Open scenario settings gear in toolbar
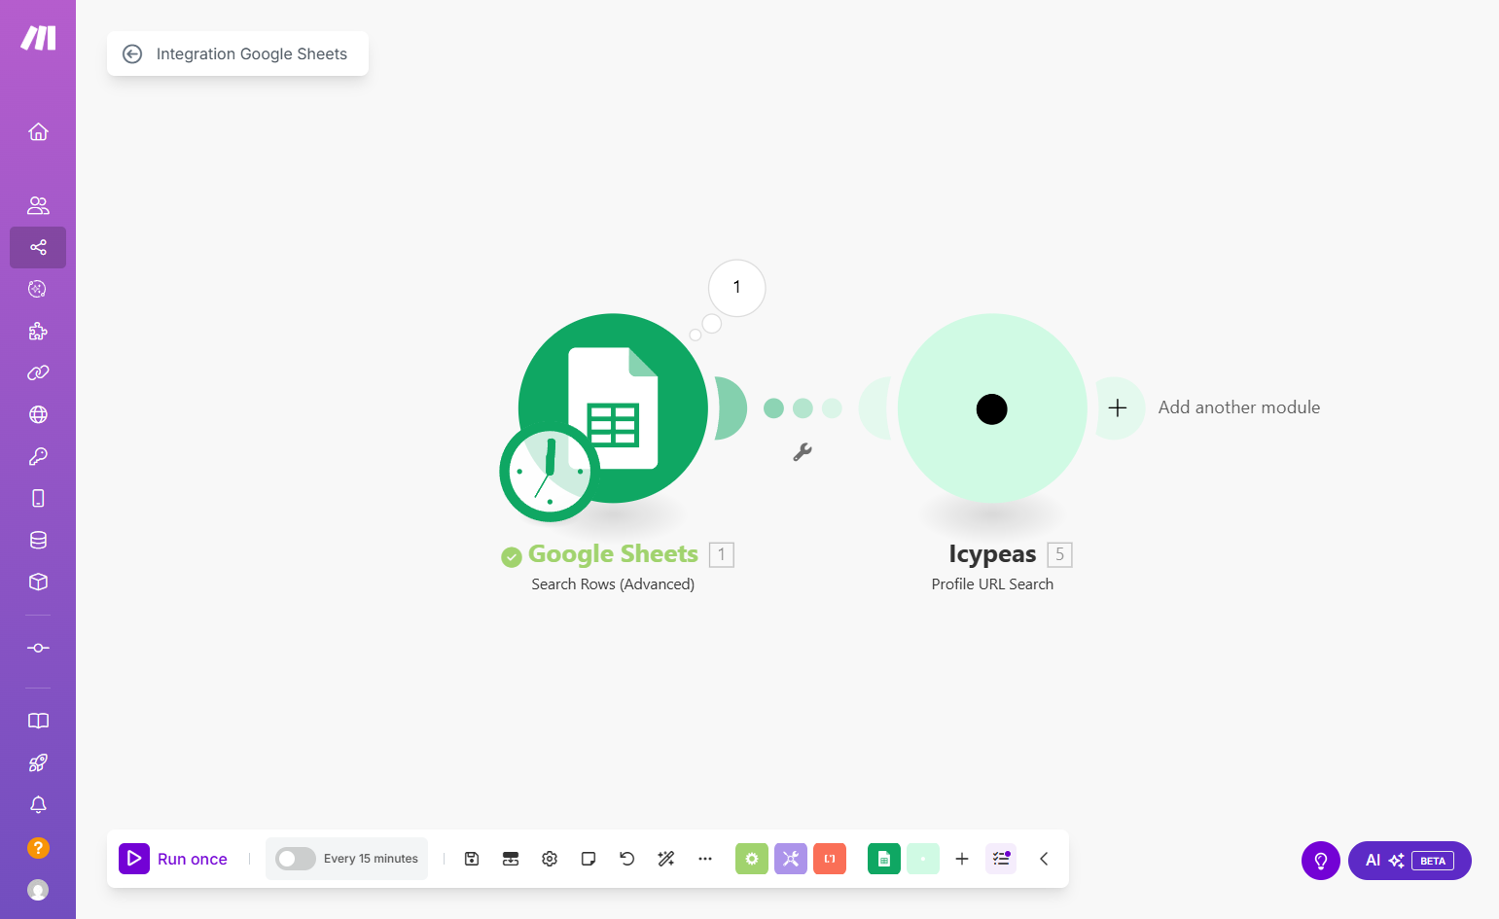Viewport: 1499px width, 919px height. pyautogui.click(x=550, y=859)
